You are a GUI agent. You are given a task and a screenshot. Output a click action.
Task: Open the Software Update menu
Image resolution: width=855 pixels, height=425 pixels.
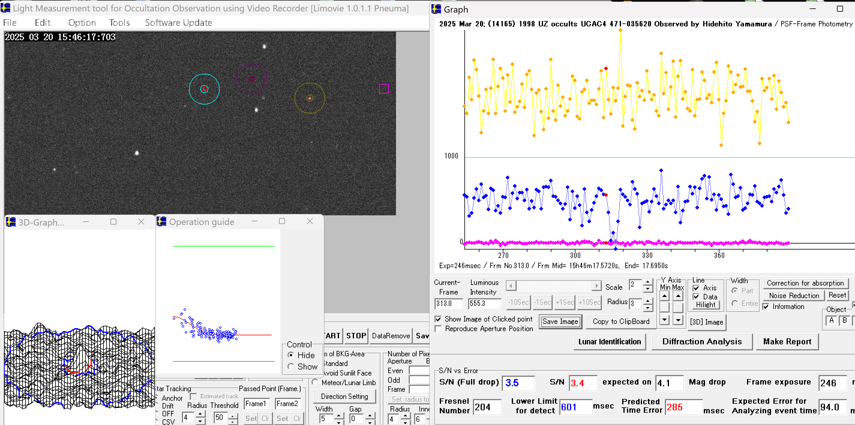[178, 22]
